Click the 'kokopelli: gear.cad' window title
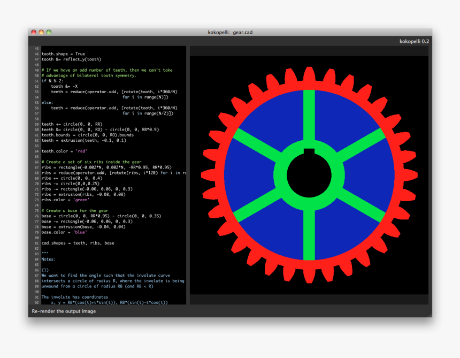Screen dimensions: 460x358 (x=230, y=32)
